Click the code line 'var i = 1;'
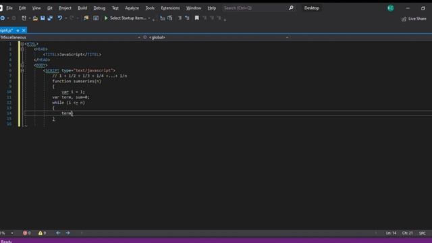432x243 pixels. coord(73,92)
